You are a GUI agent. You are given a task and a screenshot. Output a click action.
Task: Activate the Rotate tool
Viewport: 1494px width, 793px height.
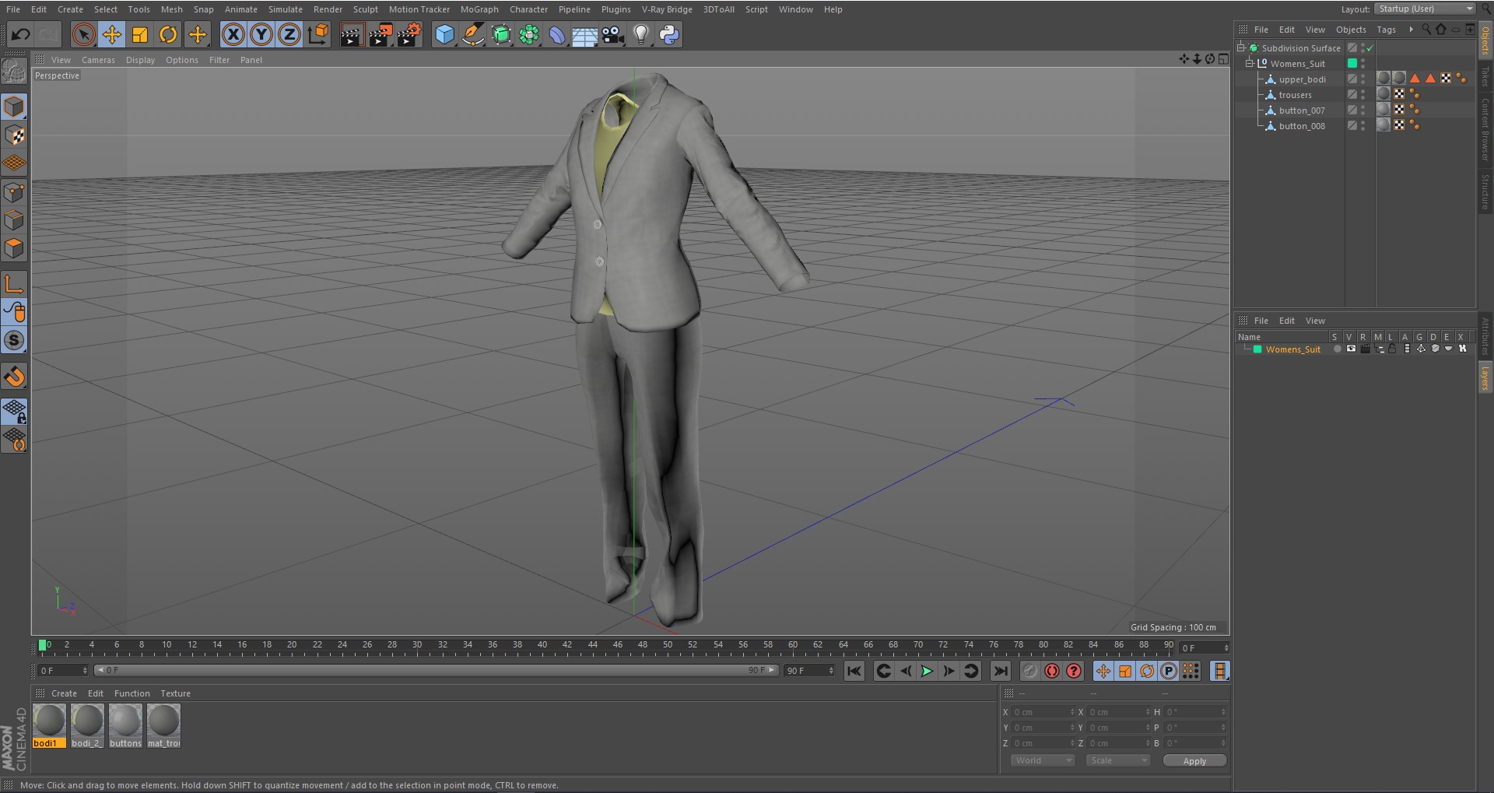point(168,34)
